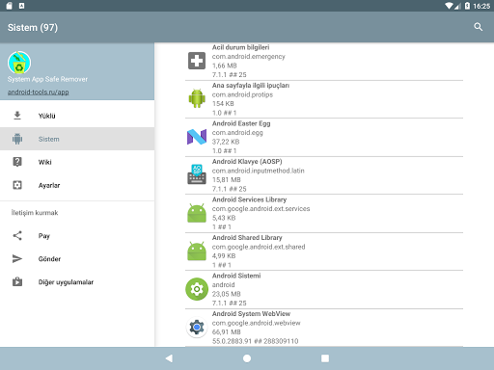Open the Android System WebView entry
The width and height of the screenshot is (494, 370).
[x=324, y=328]
